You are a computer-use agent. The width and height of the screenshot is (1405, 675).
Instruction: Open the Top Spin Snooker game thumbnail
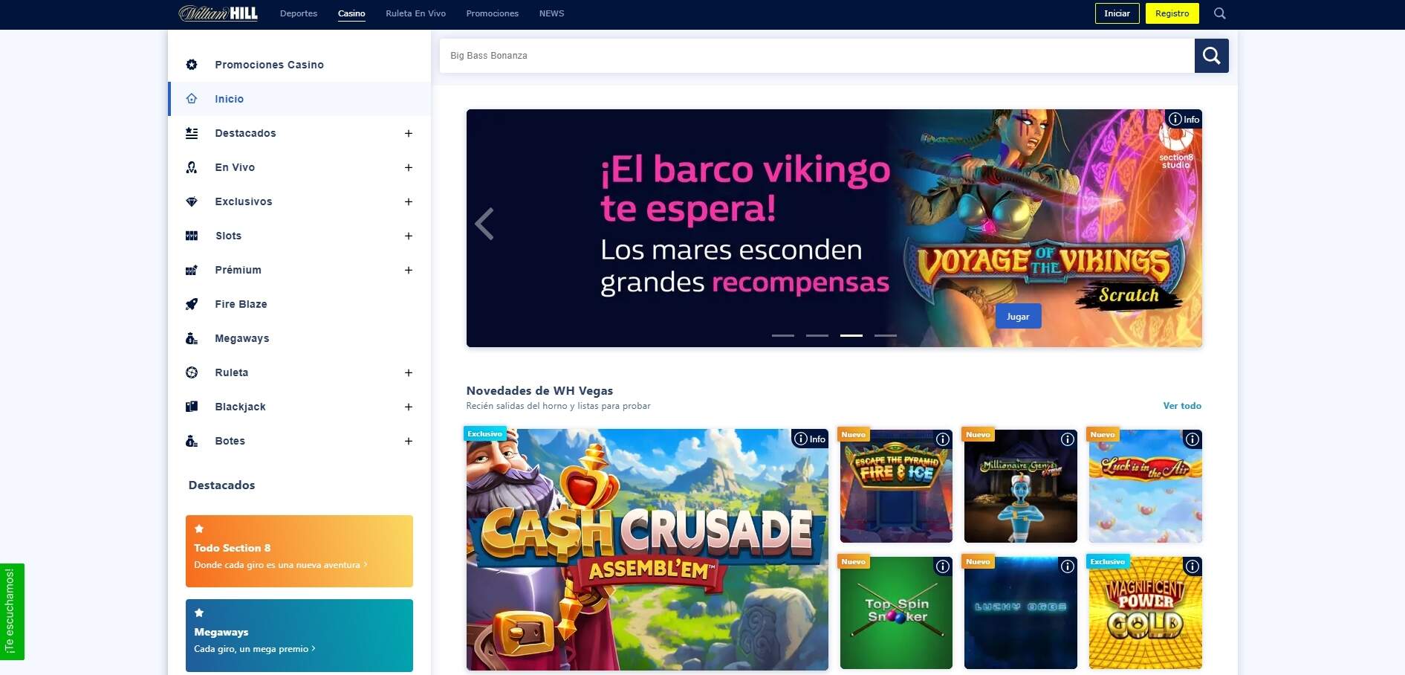click(896, 613)
